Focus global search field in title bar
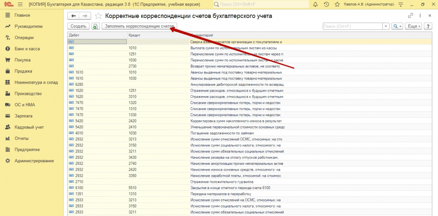Viewport: 438px width, 216px height. tap(261, 4)
